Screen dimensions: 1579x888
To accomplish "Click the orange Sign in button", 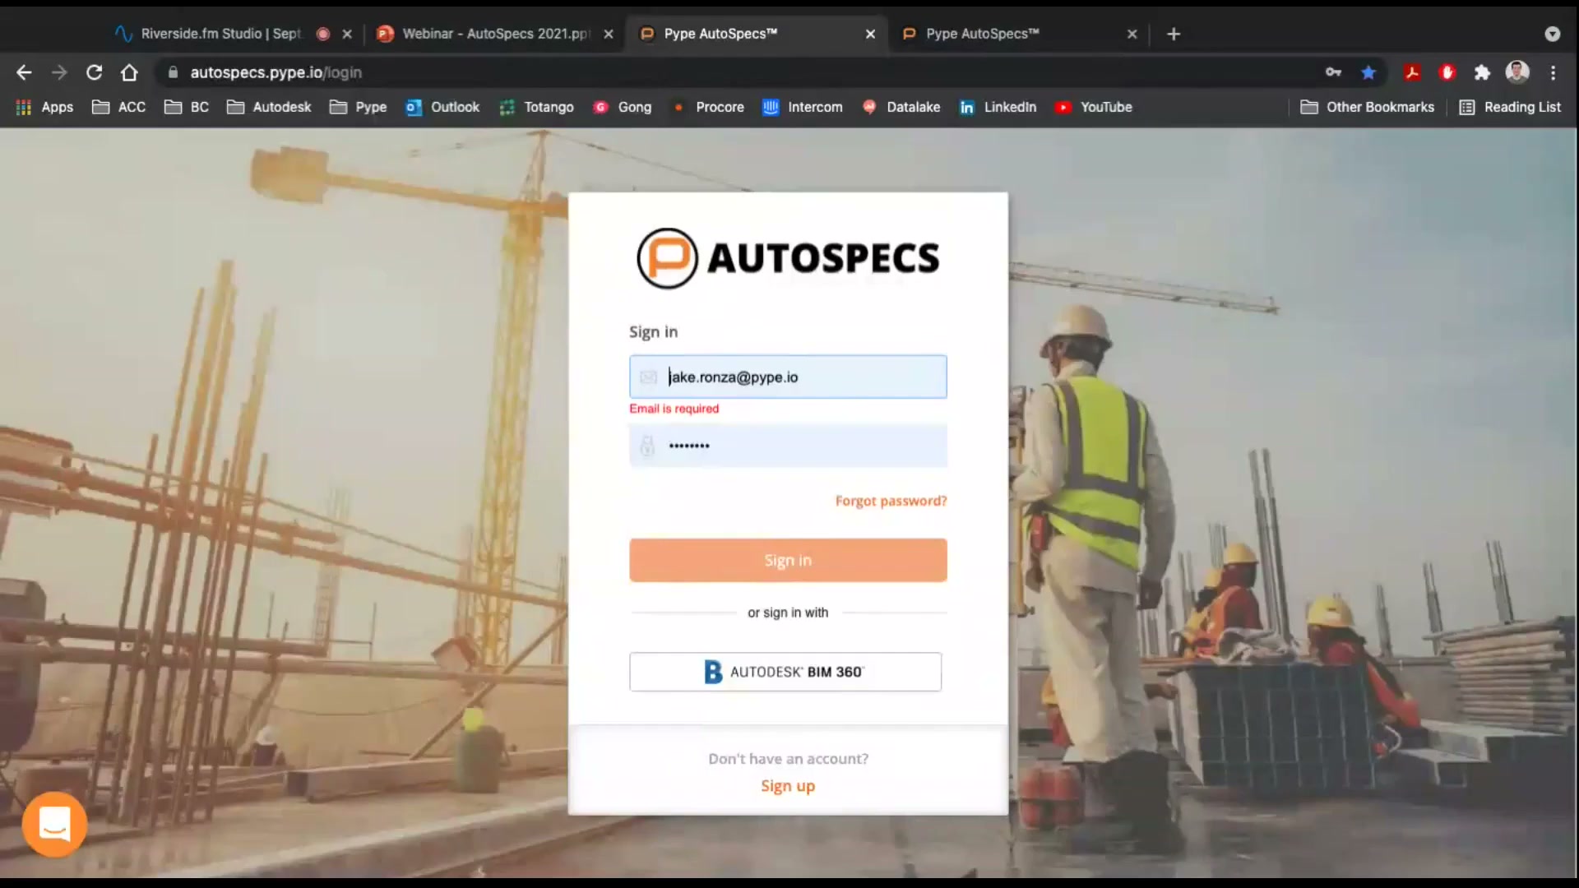I will (788, 560).
